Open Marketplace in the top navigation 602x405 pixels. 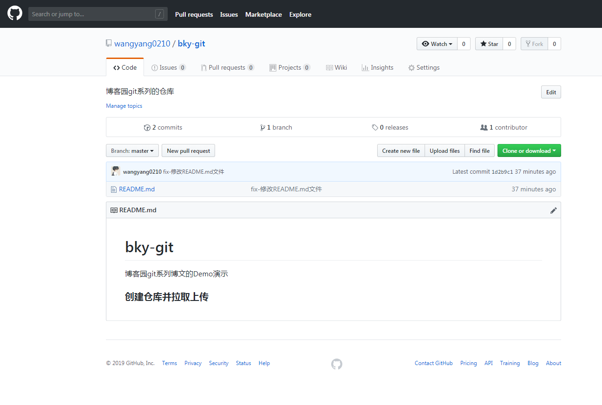point(263,14)
